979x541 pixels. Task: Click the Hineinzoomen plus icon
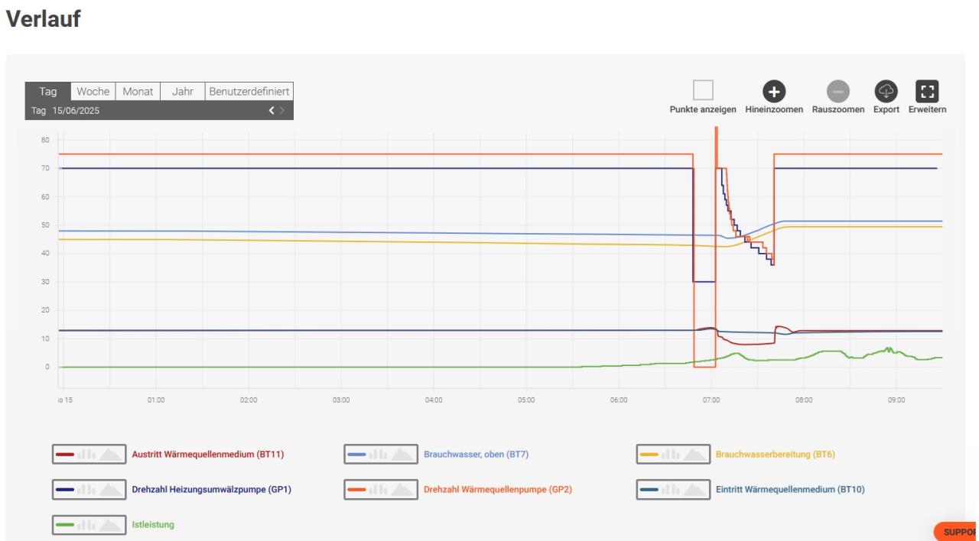[x=774, y=92]
